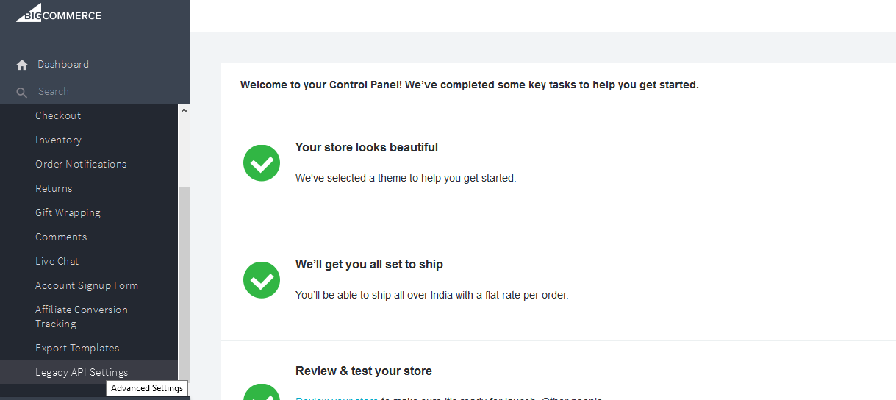Viewport: 896px width, 400px height.
Task: Open the Dashboard menu item
Action: click(63, 64)
